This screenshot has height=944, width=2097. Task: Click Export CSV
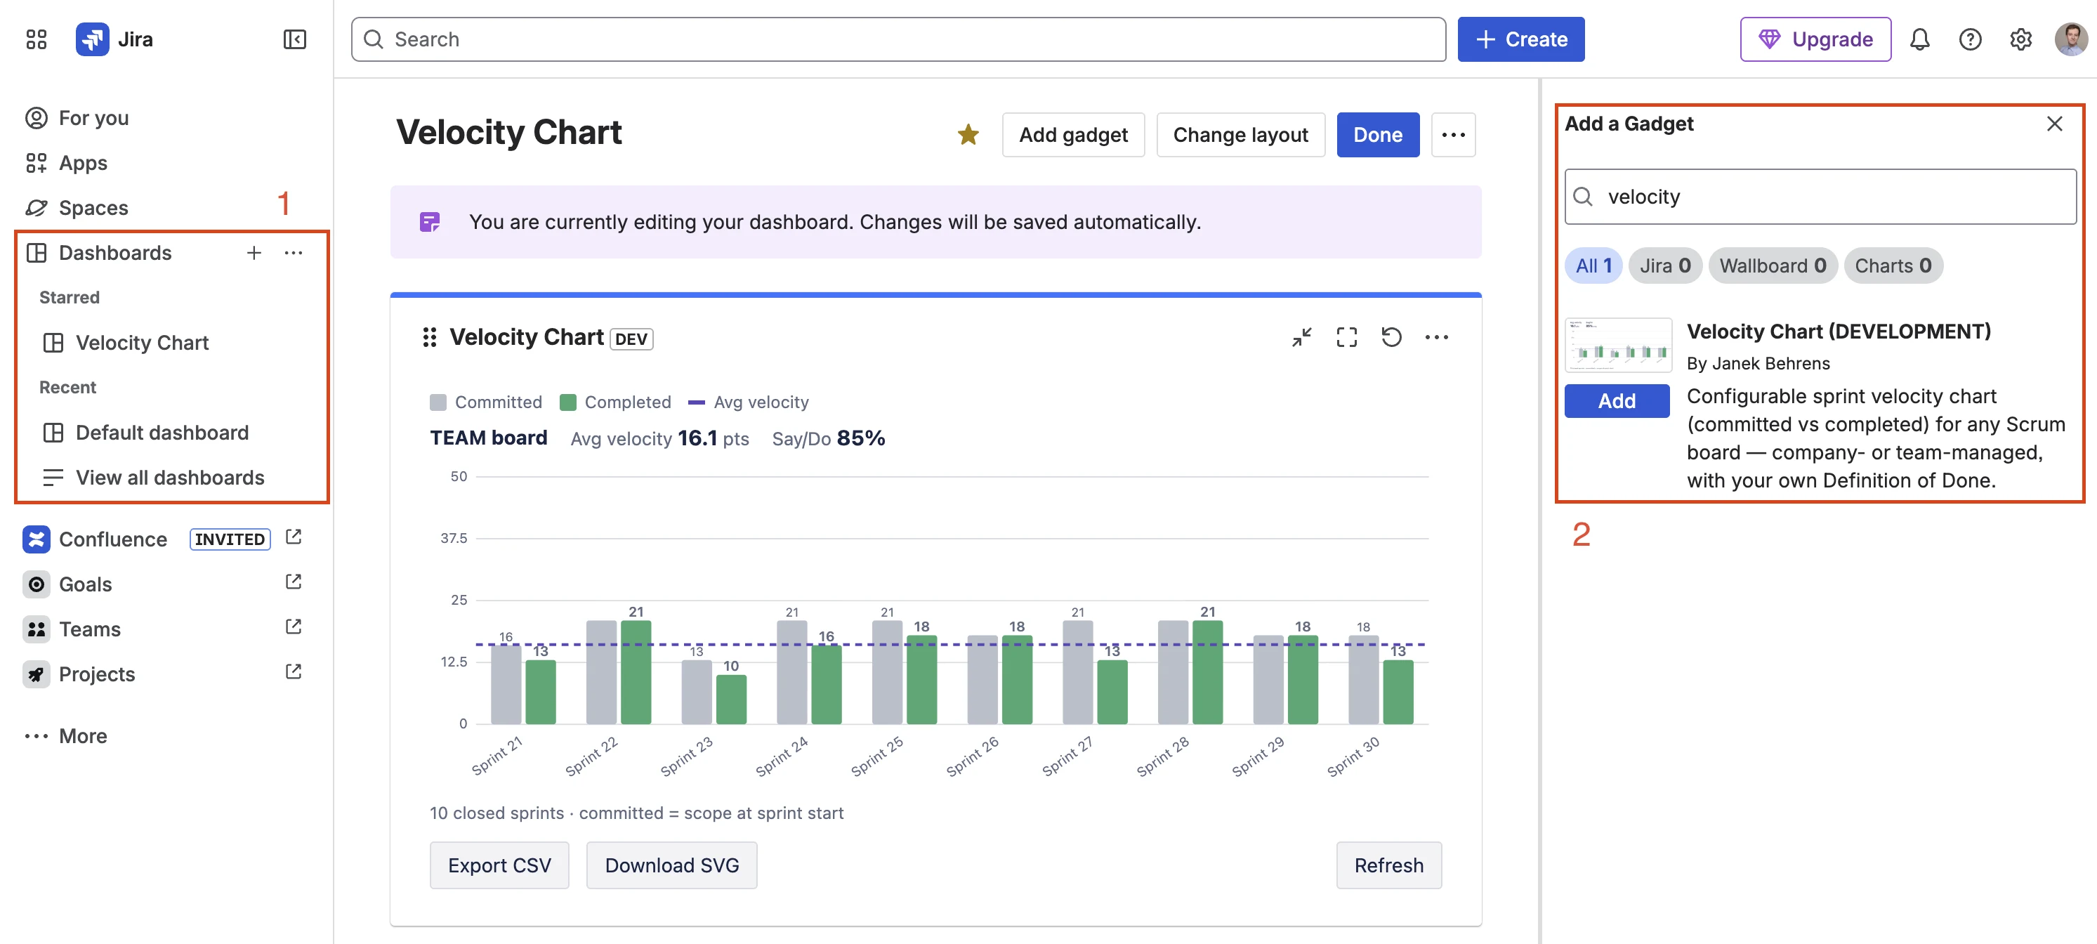tap(499, 865)
